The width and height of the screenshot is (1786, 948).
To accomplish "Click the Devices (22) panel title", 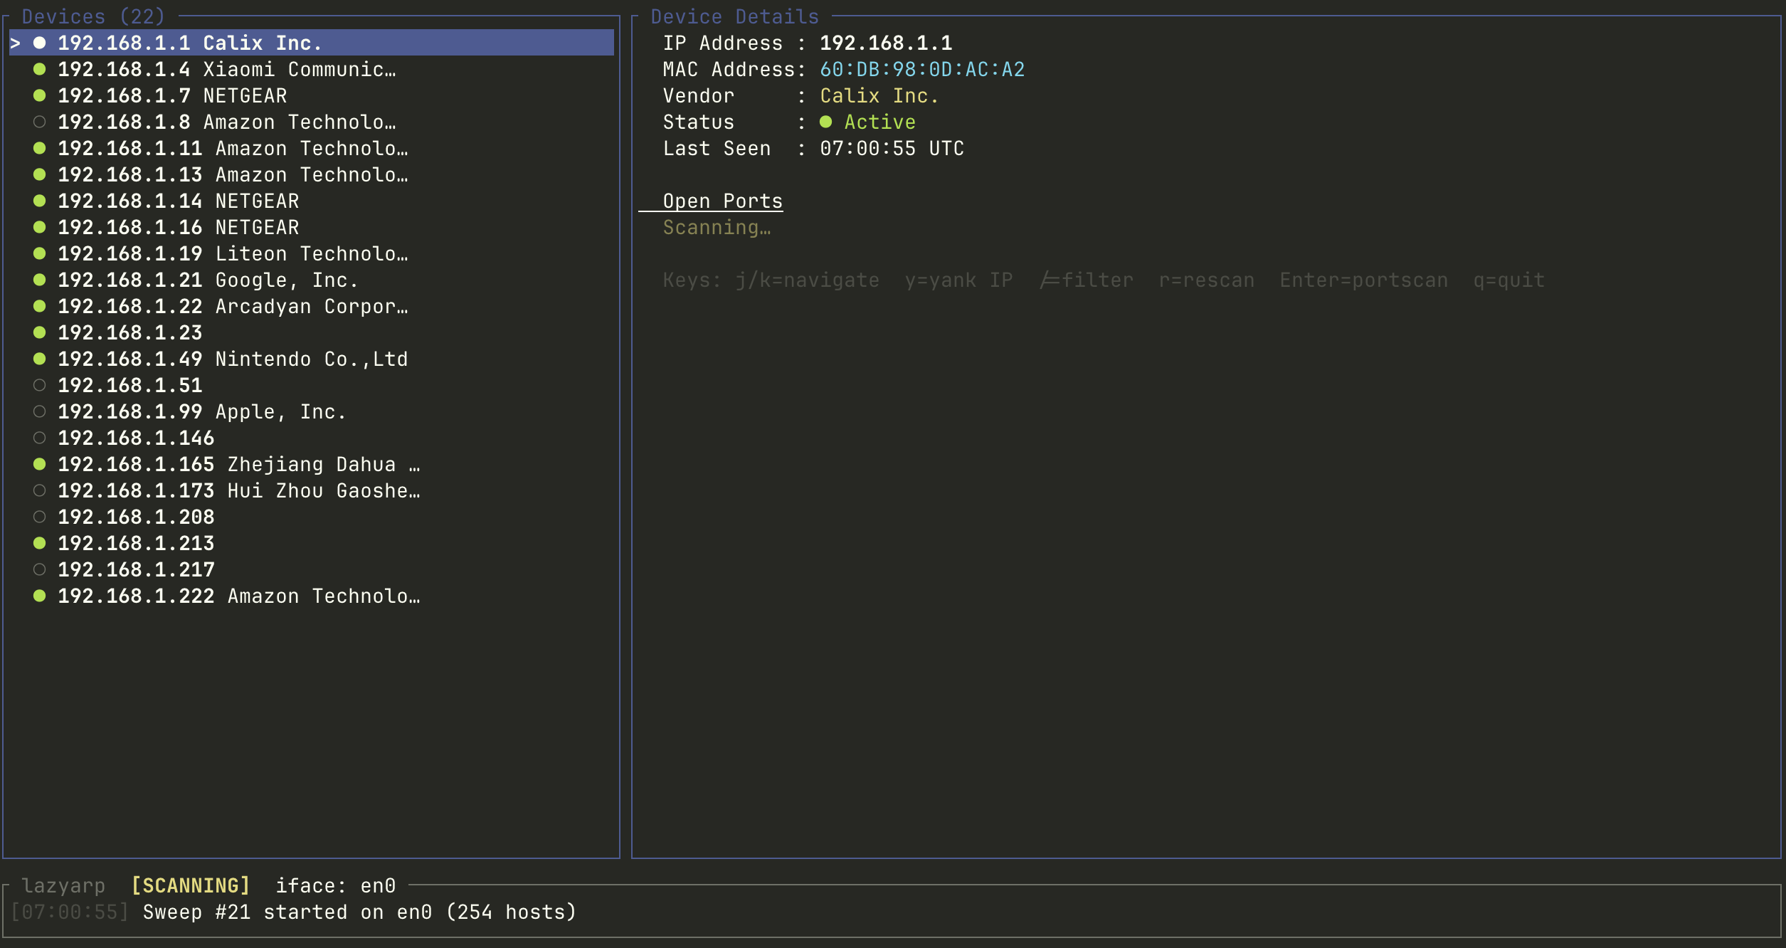I will (x=93, y=16).
